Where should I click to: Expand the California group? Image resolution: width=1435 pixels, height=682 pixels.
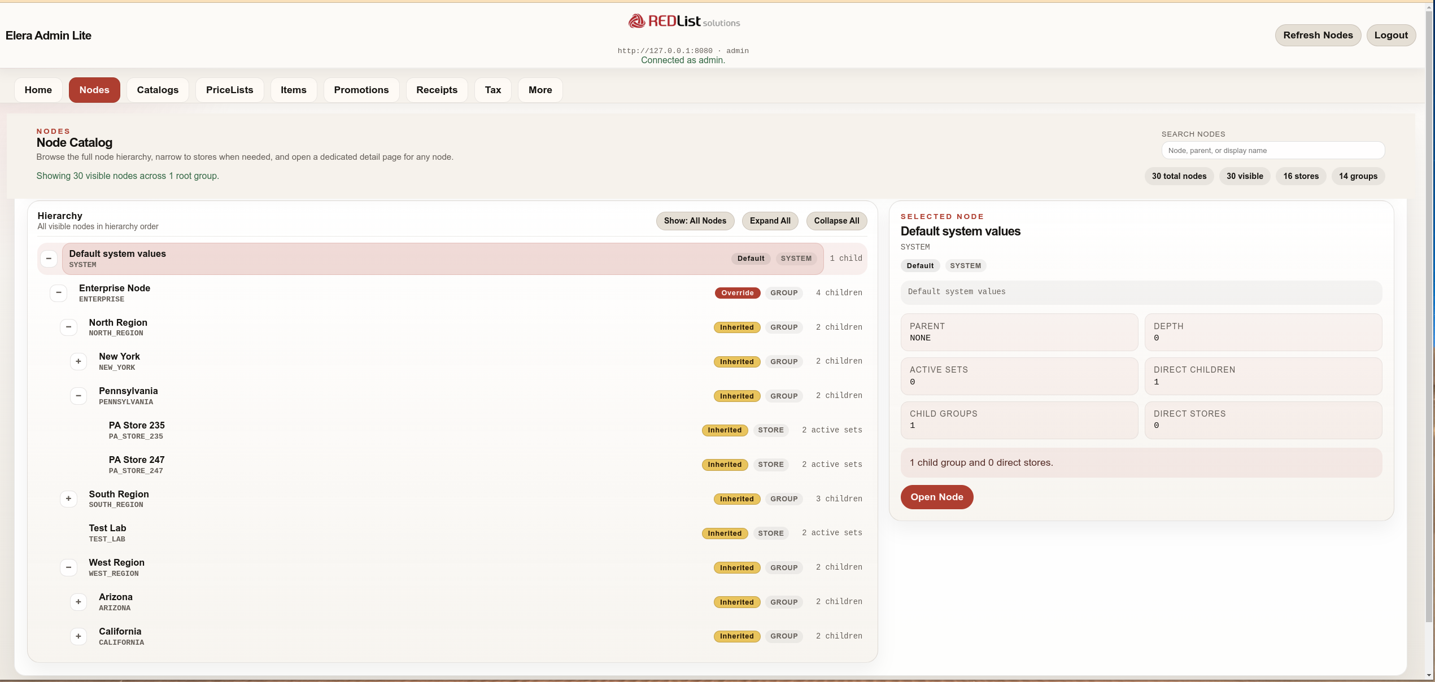click(78, 636)
